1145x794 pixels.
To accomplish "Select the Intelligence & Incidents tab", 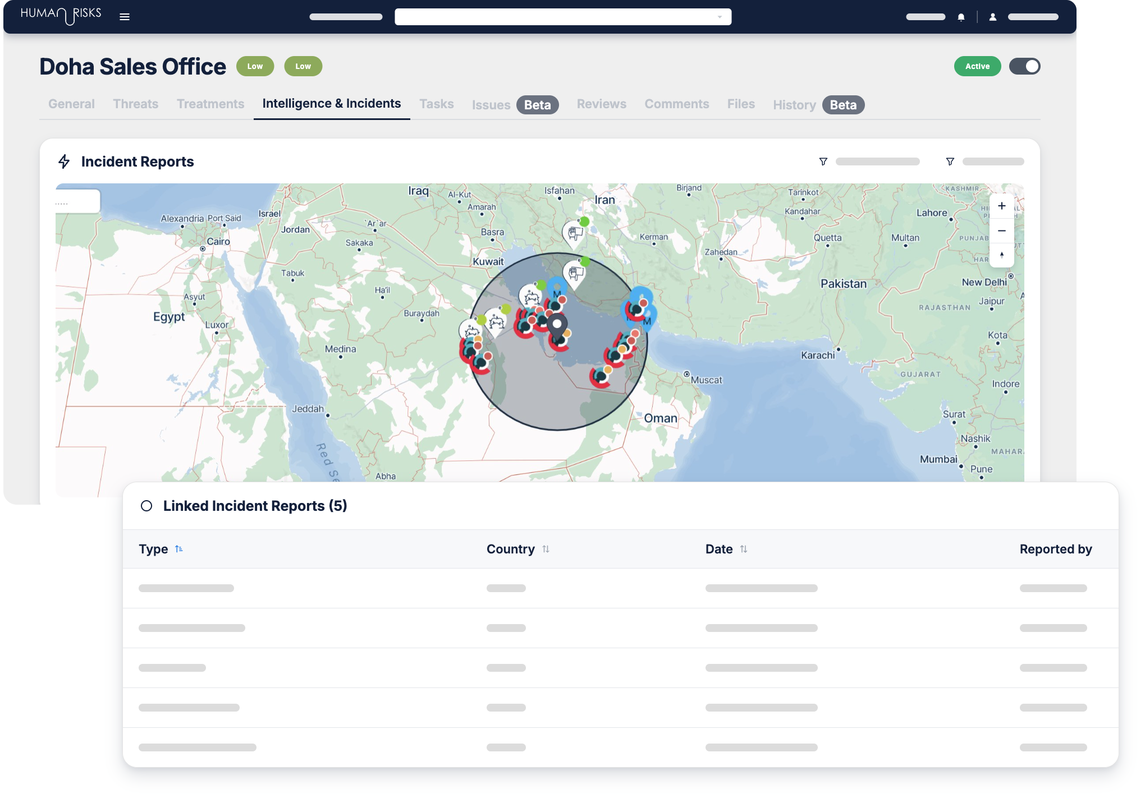I will [332, 103].
